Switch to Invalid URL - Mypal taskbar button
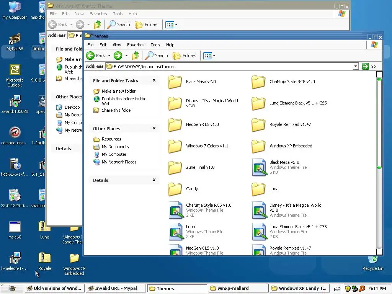The image size is (392, 294). [116, 288]
